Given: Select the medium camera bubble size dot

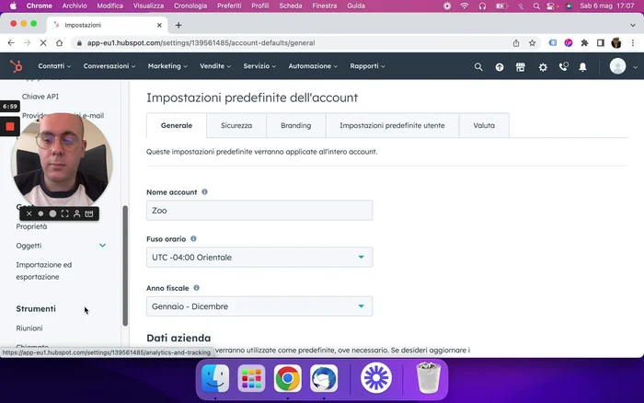Looking at the screenshot, I should [52, 213].
